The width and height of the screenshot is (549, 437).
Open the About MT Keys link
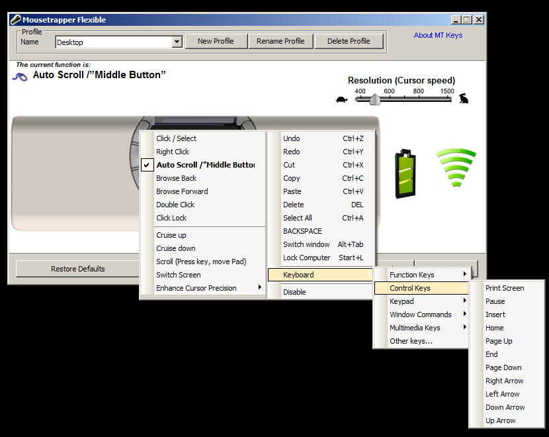click(438, 35)
